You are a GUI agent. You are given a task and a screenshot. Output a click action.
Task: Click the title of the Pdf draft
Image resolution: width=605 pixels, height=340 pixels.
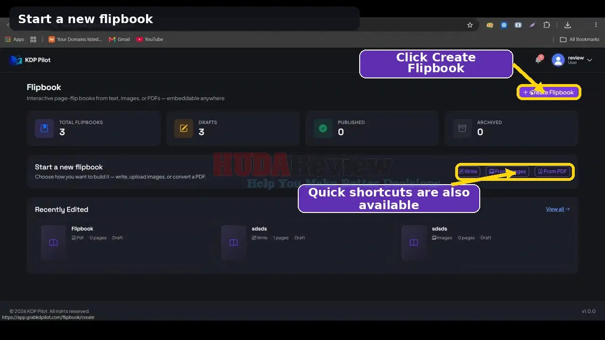point(82,229)
